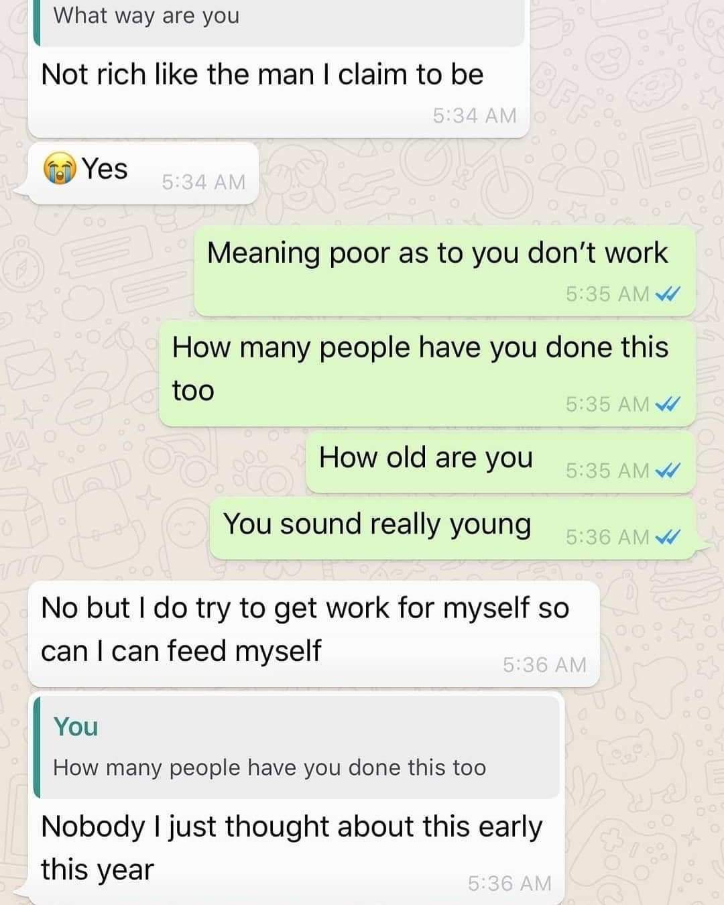Select 'No but I do try to get work' message
724x905 pixels.
point(314,634)
